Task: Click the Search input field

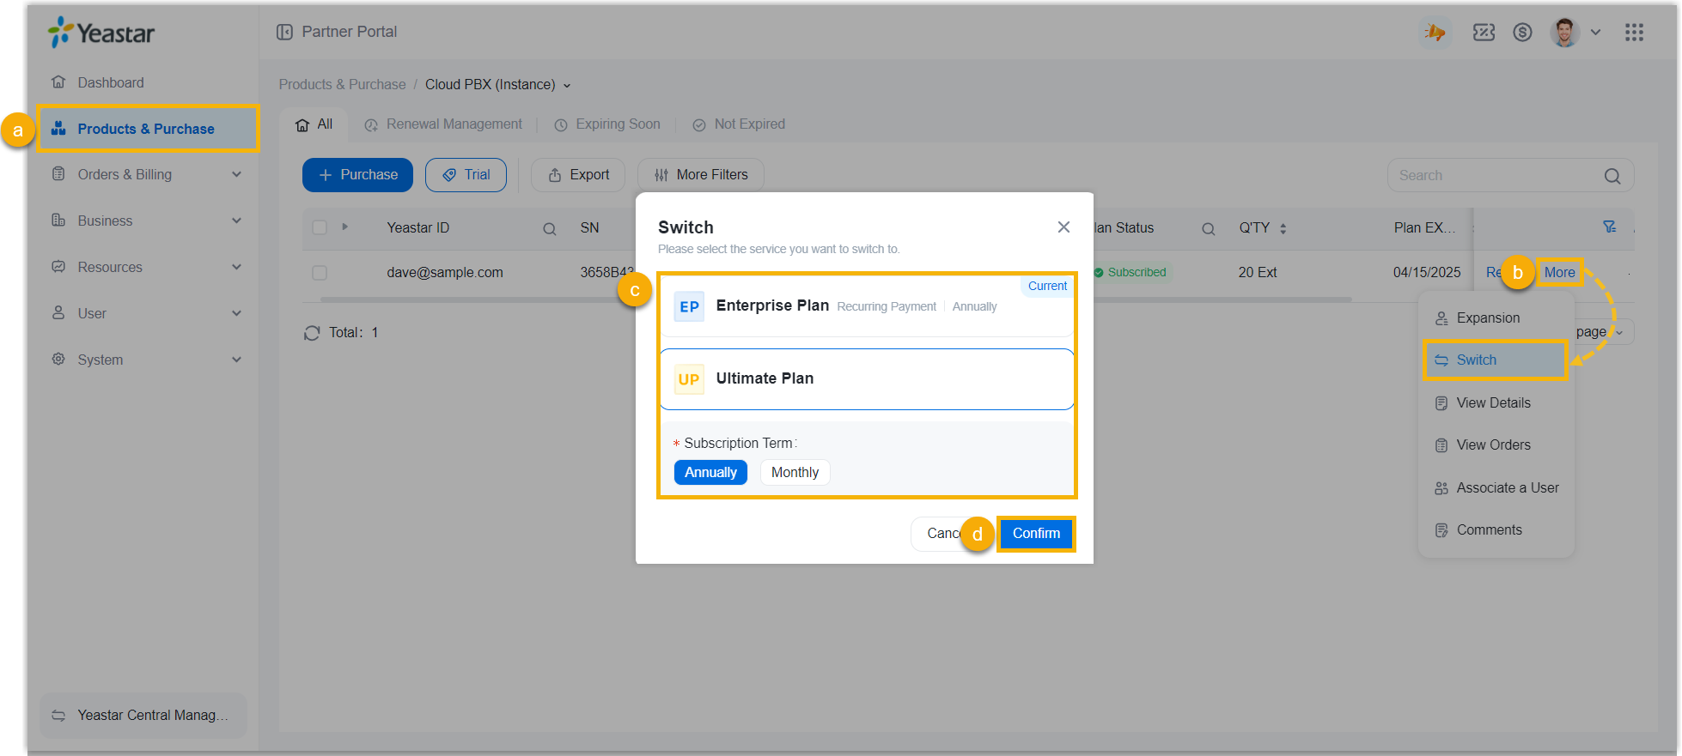Action: (x=1495, y=176)
